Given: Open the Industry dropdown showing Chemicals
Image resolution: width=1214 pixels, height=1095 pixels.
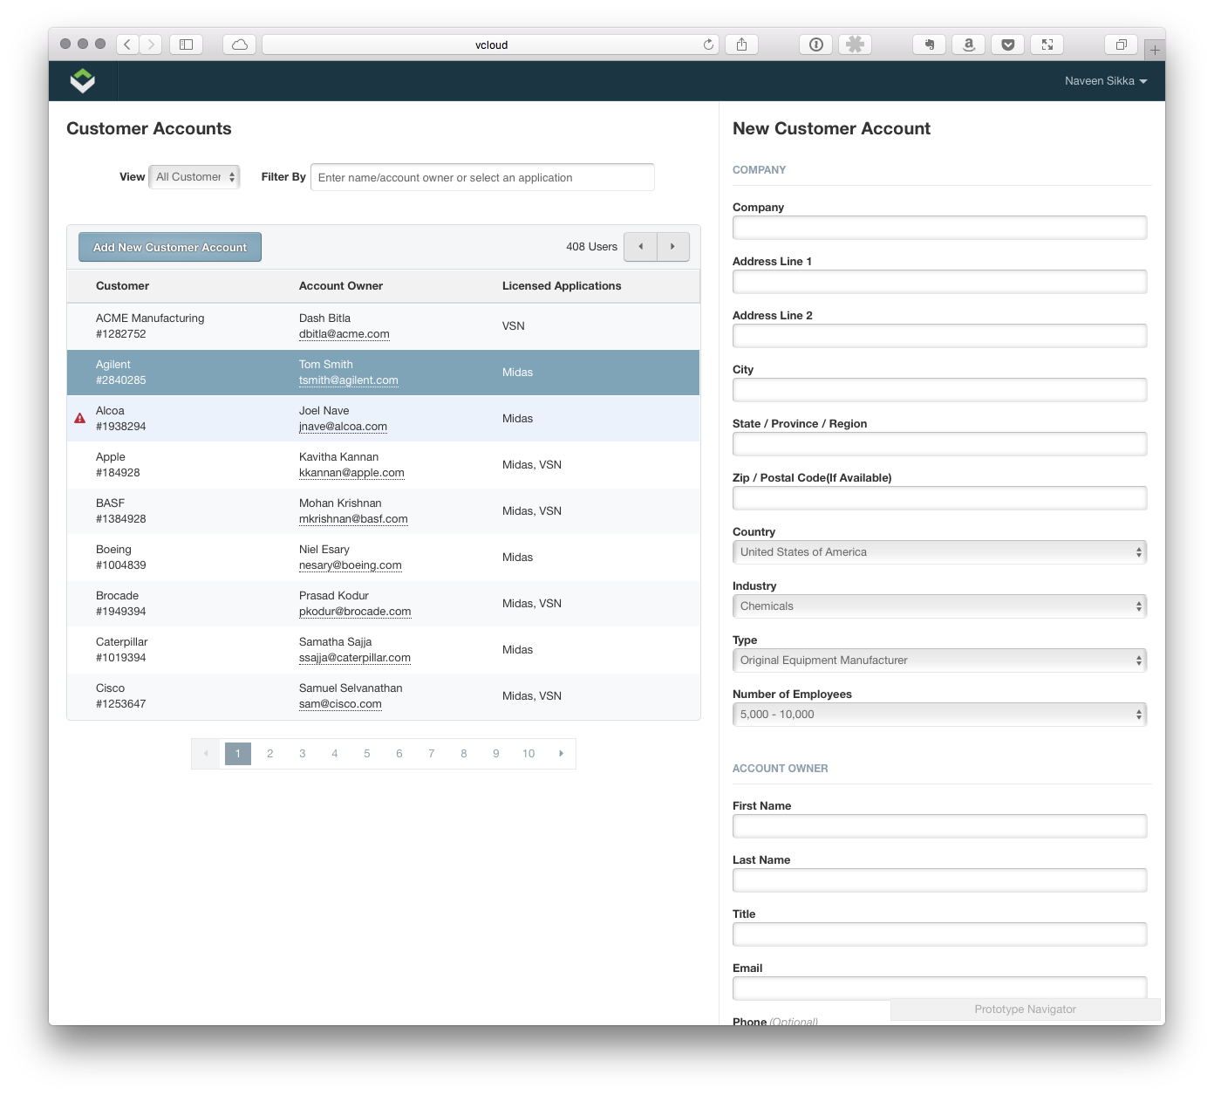Looking at the screenshot, I should [x=939, y=606].
